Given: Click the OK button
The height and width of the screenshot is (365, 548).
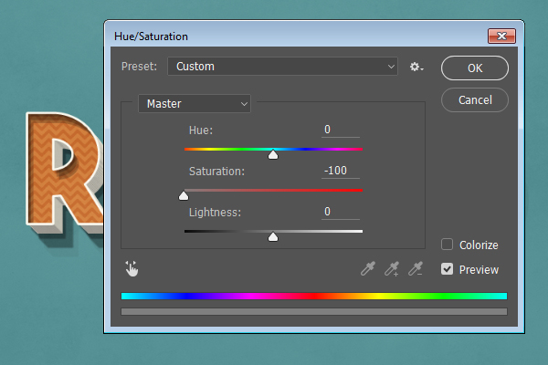Looking at the screenshot, I should point(475,68).
